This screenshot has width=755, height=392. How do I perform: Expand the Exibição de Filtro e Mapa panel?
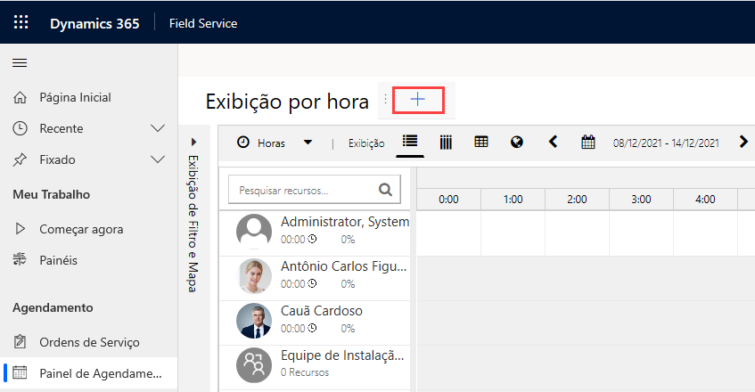coord(193,142)
